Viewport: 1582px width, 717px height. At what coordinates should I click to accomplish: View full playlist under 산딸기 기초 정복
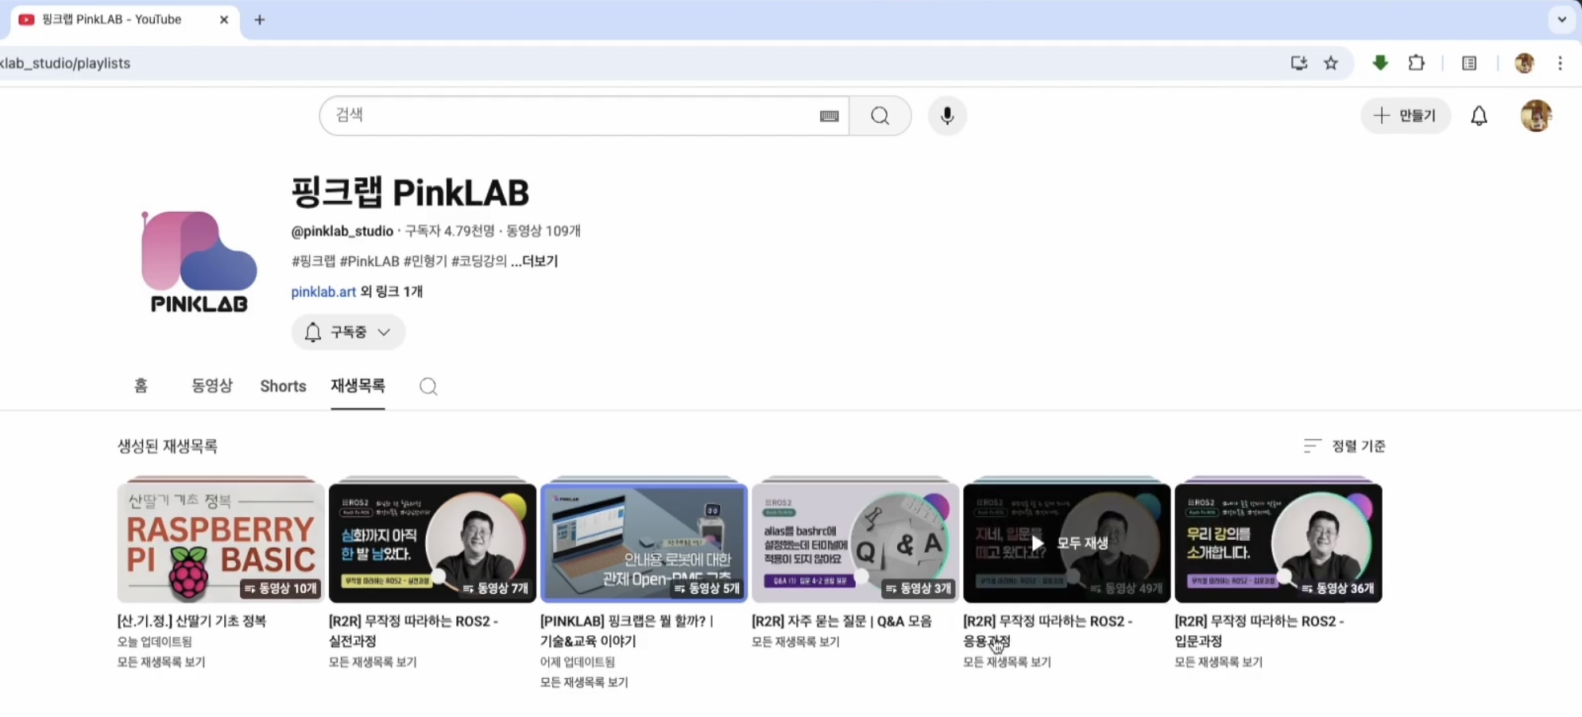(x=161, y=662)
